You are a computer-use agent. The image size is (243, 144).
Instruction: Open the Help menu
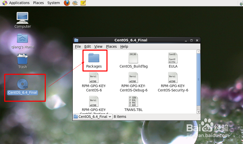(x=124, y=46)
